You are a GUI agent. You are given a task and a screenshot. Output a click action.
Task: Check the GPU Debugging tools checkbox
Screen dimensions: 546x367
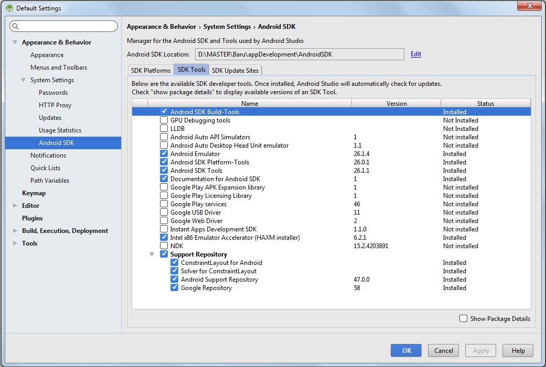click(164, 120)
